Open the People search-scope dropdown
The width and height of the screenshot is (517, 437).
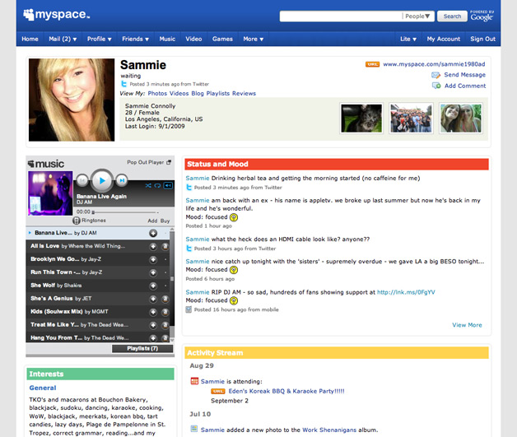(x=417, y=16)
